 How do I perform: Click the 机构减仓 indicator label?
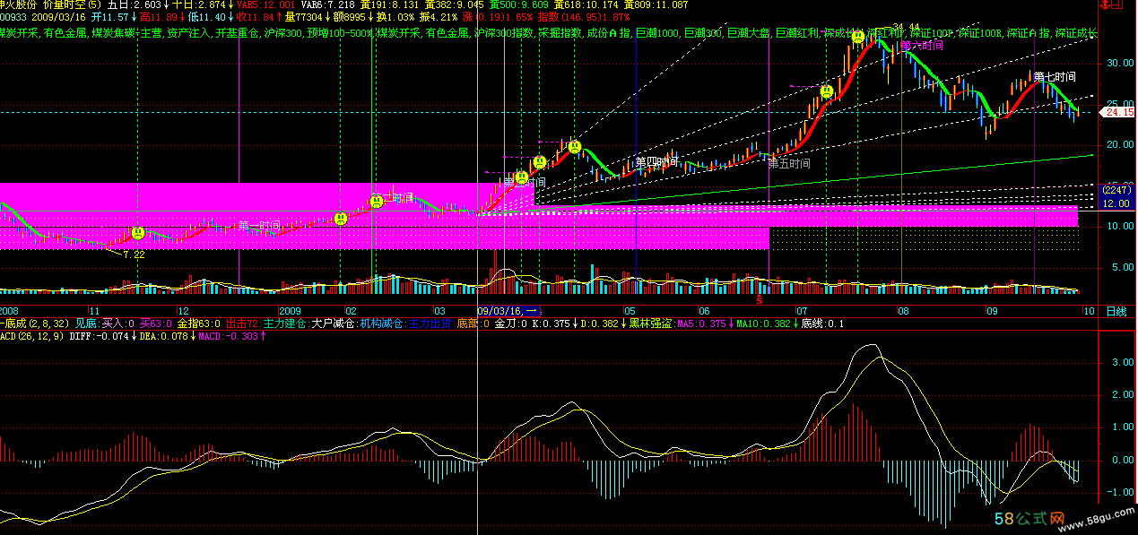point(382,324)
